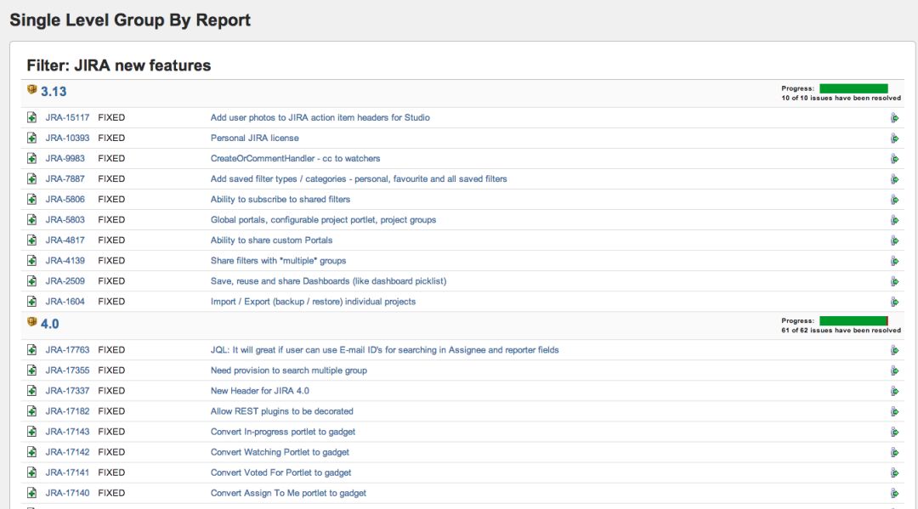Click '61 of 62 issues have been resolved' text

tap(841, 331)
